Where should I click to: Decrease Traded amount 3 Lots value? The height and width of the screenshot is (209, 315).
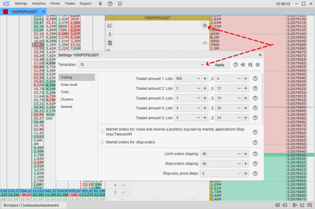[x=198, y=98]
